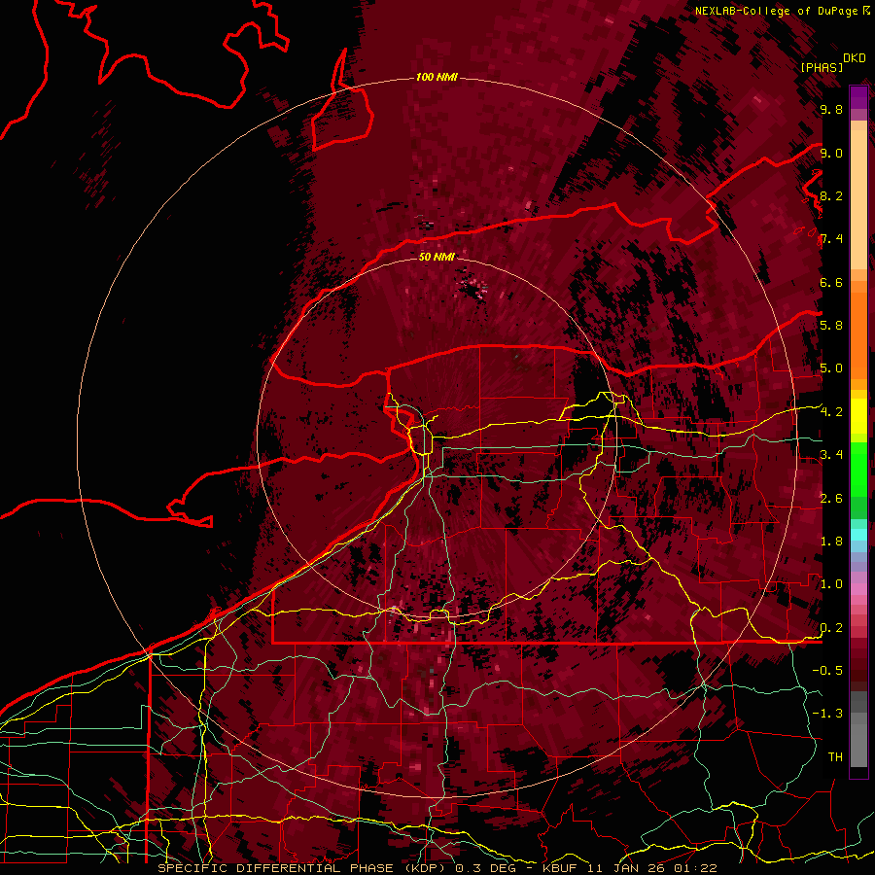Click the 9.8 value on color scale
This screenshot has width=875, height=875.
tap(831, 110)
